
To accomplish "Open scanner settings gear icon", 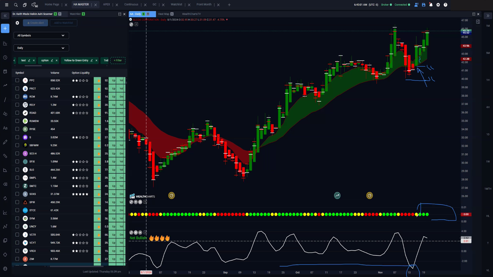I will click(17, 23).
